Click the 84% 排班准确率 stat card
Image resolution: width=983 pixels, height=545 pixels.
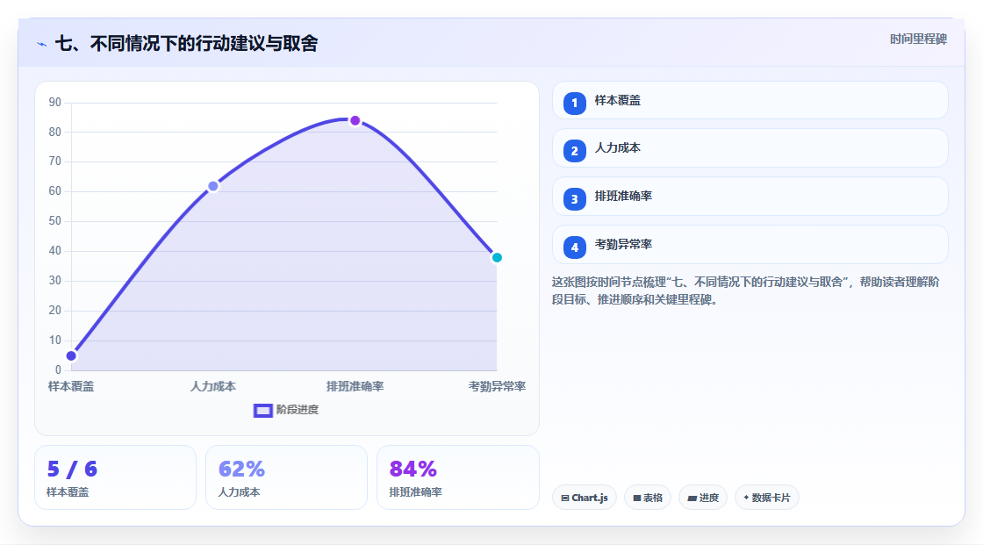[x=457, y=477]
